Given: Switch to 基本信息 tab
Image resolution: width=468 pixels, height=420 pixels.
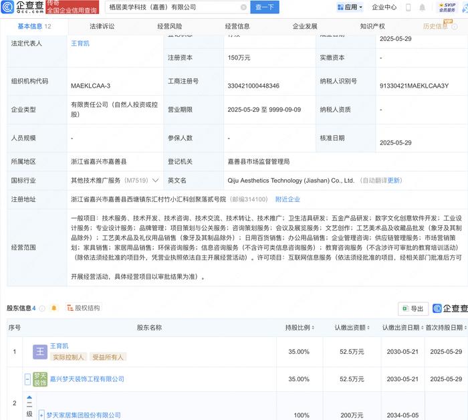Looking at the screenshot, I should [x=34, y=26].
